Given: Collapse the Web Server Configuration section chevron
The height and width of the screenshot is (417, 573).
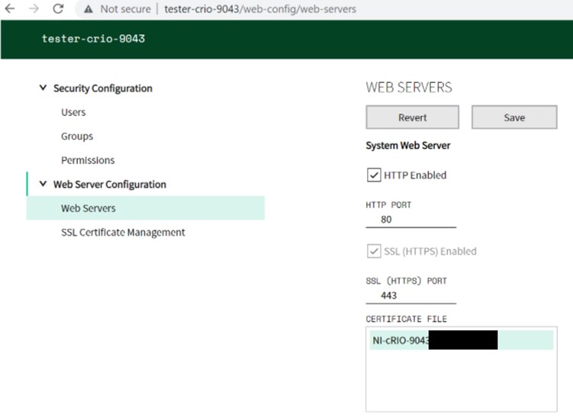Looking at the screenshot, I should point(43,184).
